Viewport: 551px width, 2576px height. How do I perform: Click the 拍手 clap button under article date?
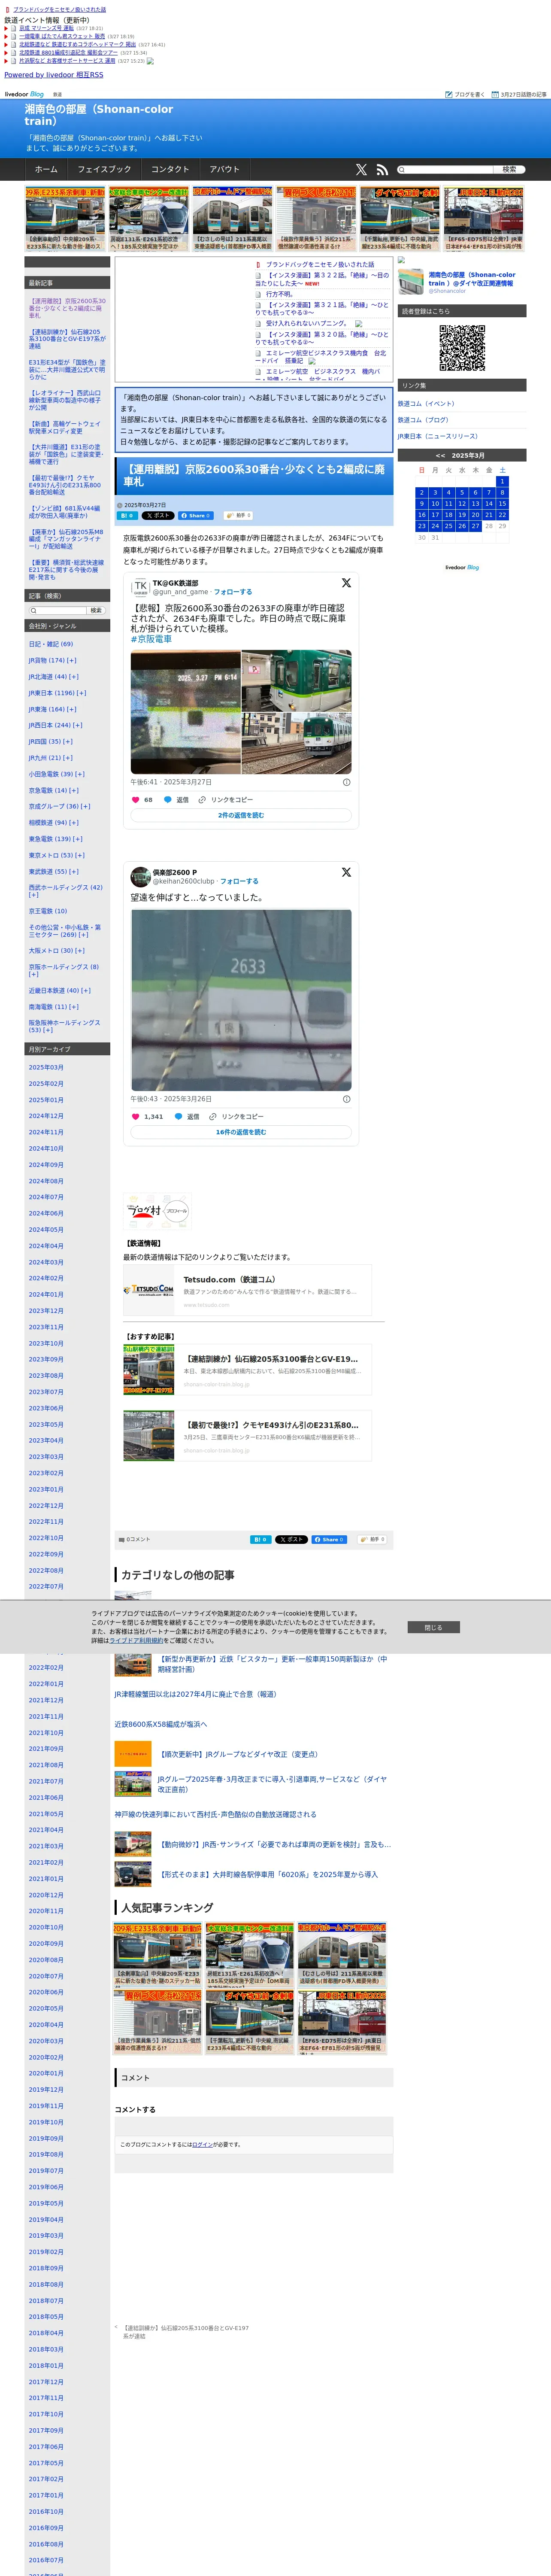238,516
